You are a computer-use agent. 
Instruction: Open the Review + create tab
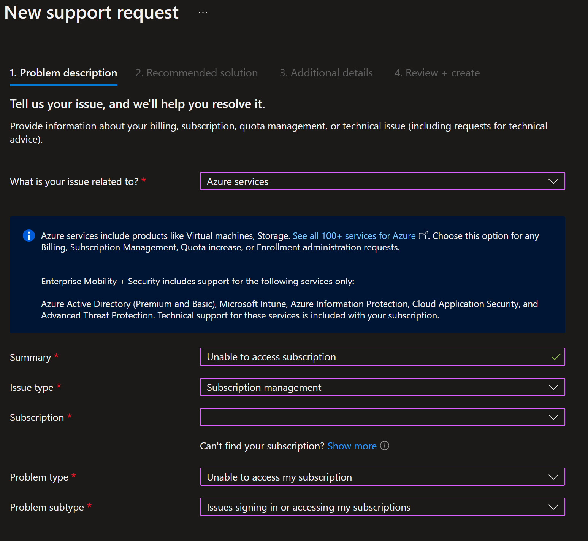[437, 73]
